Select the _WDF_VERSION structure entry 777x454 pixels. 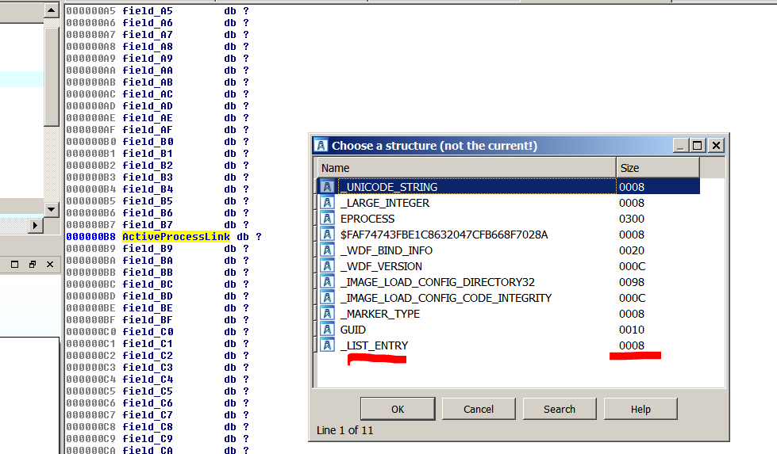(381, 266)
